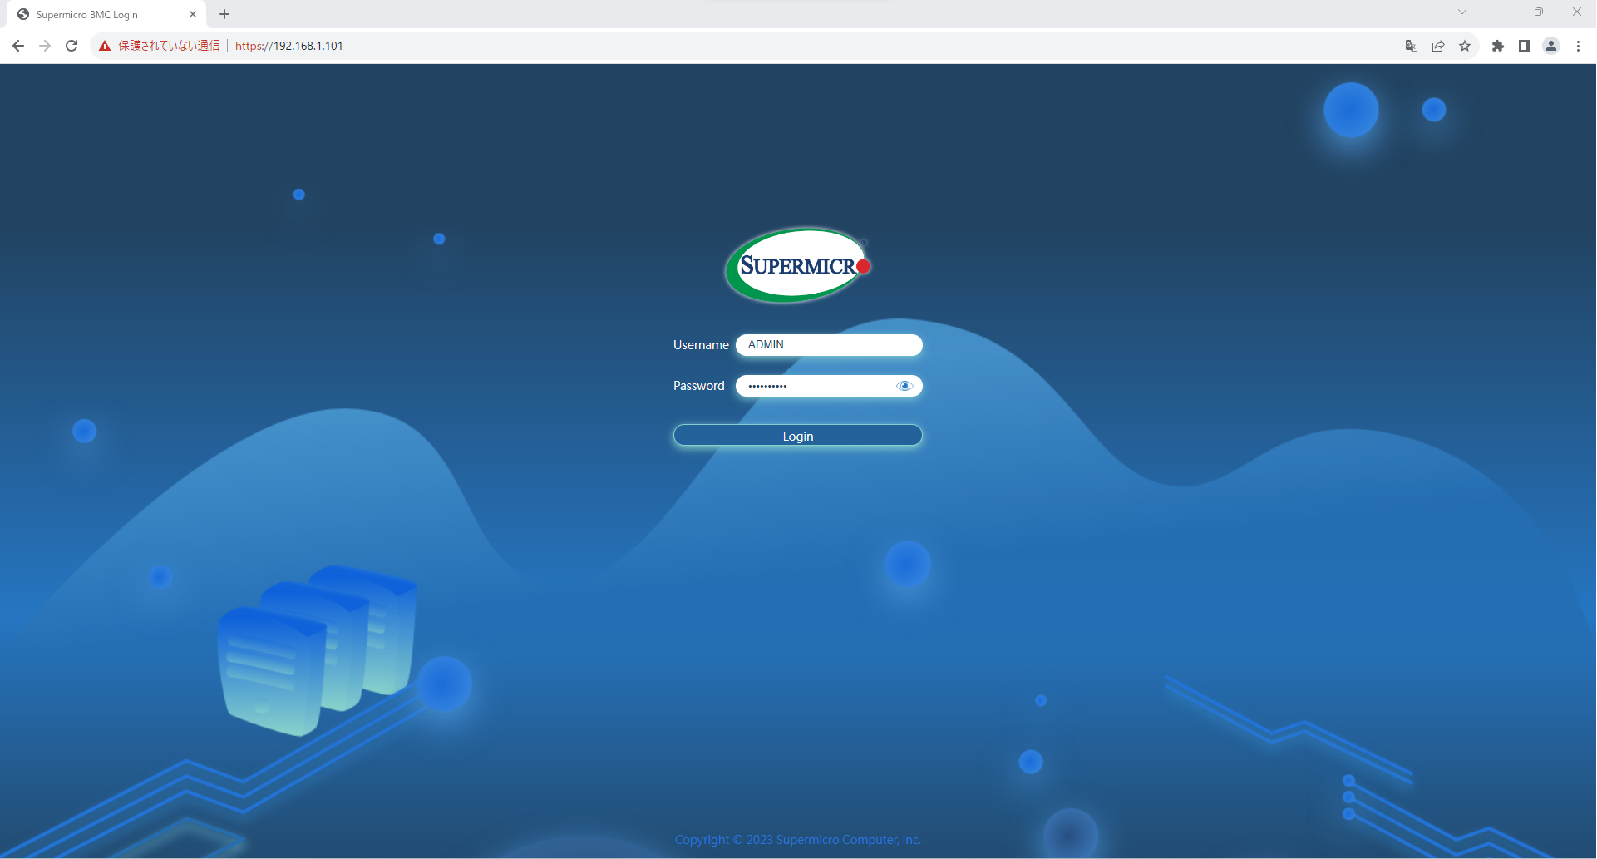
Task: Share this page via share icon
Action: (1438, 46)
